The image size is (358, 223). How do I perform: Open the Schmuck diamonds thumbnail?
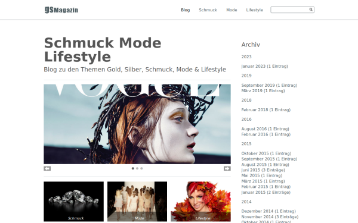(73, 202)
